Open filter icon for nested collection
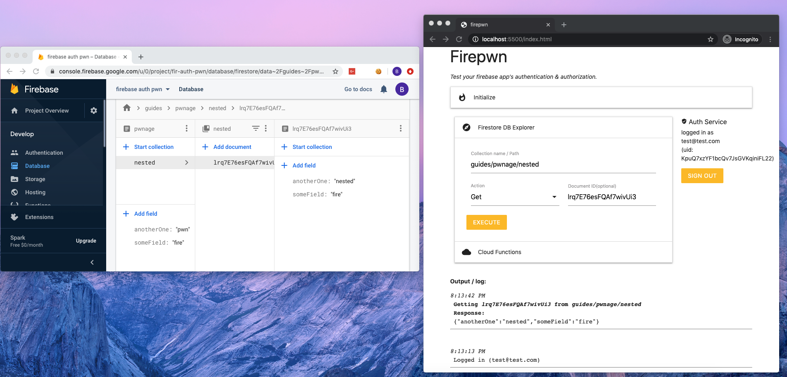Viewport: 787px width, 377px height. point(256,128)
